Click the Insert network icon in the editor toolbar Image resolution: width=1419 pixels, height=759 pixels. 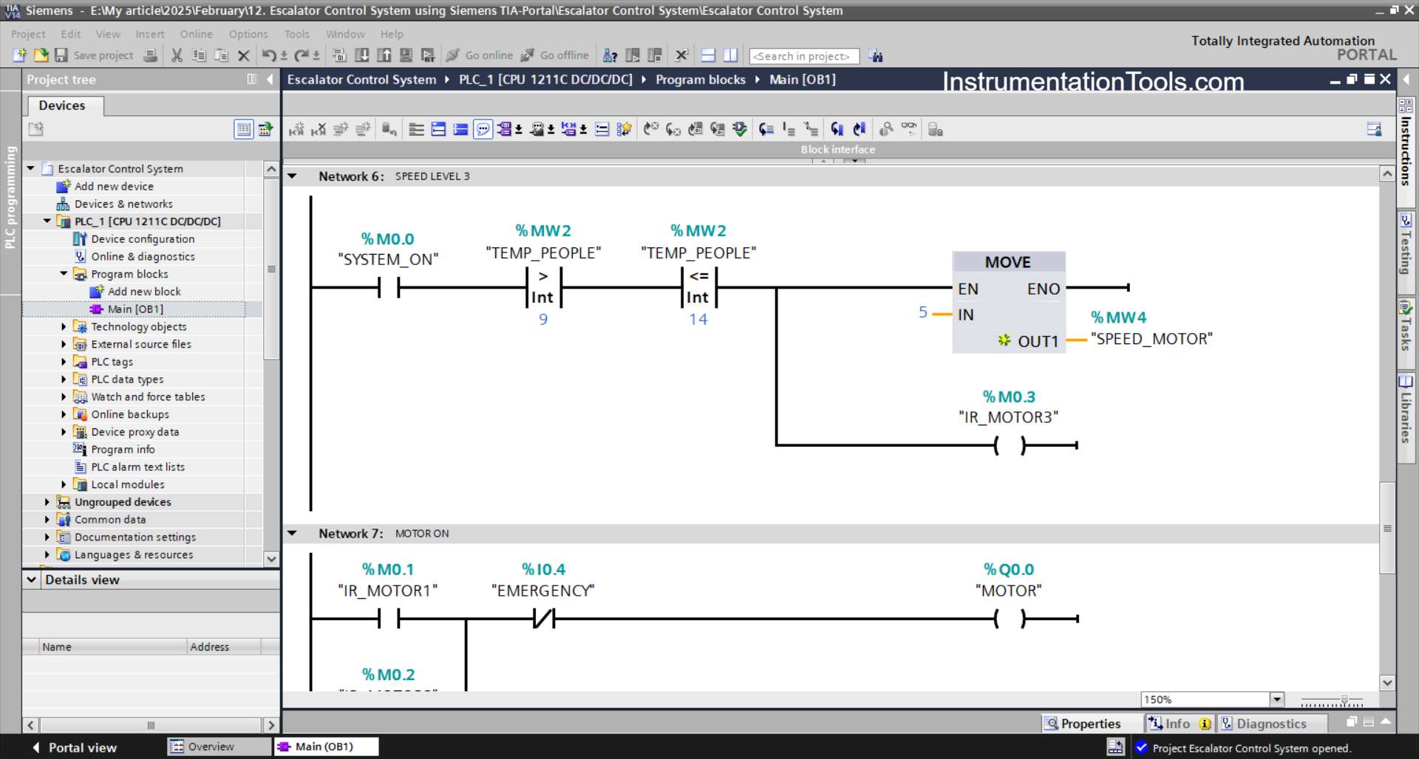[x=296, y=129]
